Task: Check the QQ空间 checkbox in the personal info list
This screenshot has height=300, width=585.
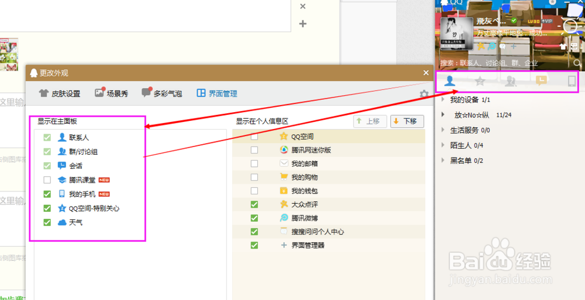Action: [x=254, y=137]
